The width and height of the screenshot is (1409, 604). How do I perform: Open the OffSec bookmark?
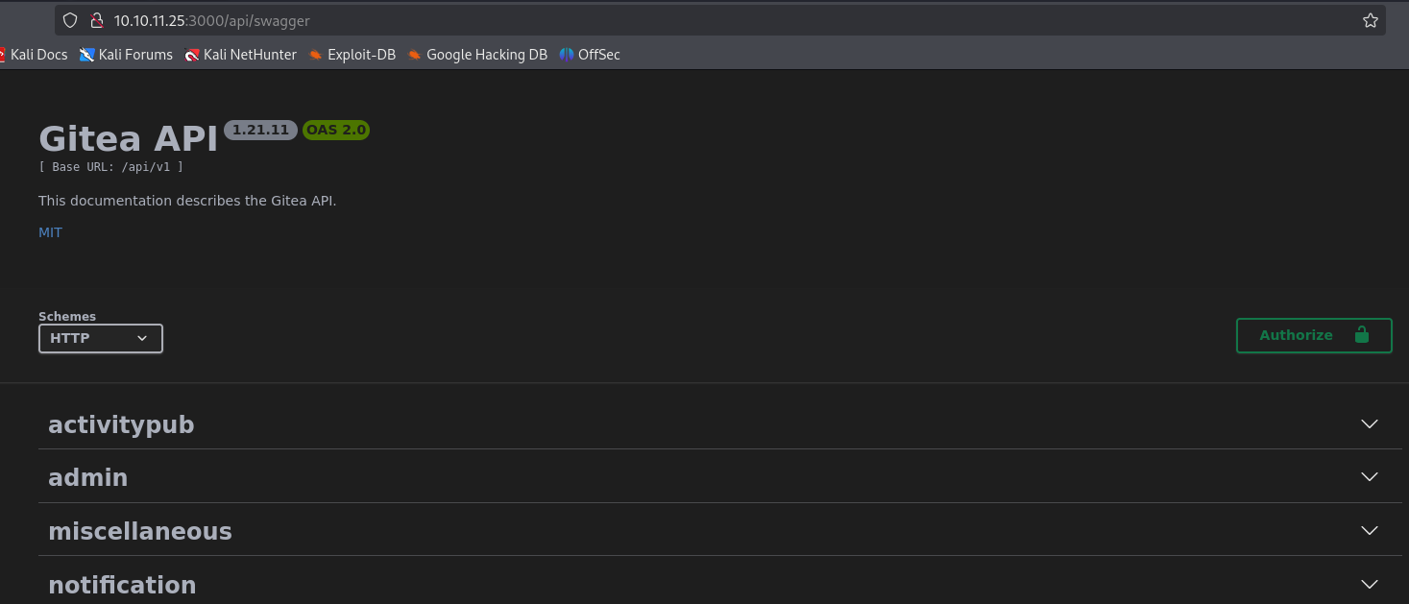pyautogui.click(x=590, y=55)
